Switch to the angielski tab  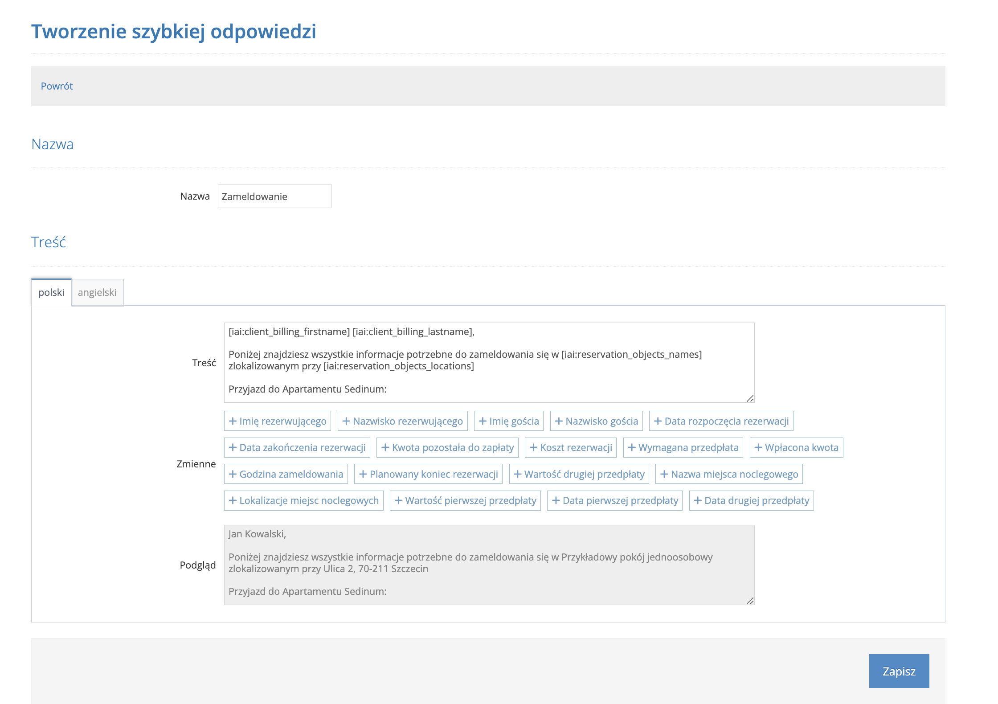click(97, 293)
